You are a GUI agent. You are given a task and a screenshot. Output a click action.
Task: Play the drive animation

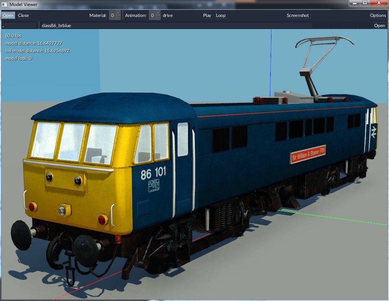(x=207, y=15)
